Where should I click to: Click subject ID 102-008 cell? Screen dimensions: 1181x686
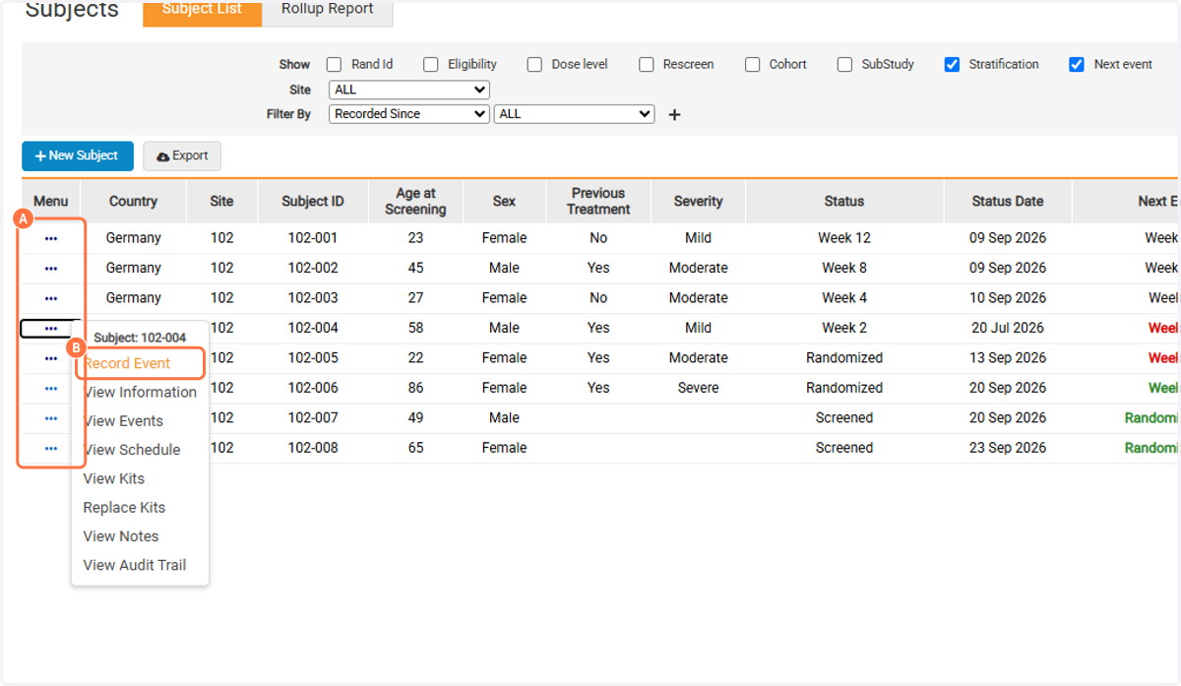313,448
